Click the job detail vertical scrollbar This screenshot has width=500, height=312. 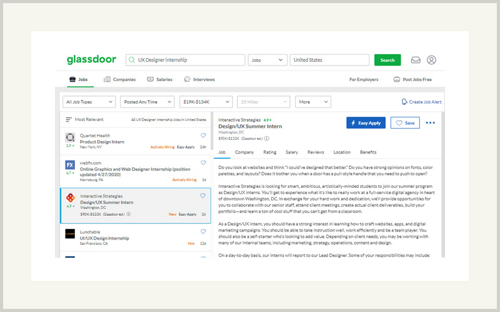[443, 185]
